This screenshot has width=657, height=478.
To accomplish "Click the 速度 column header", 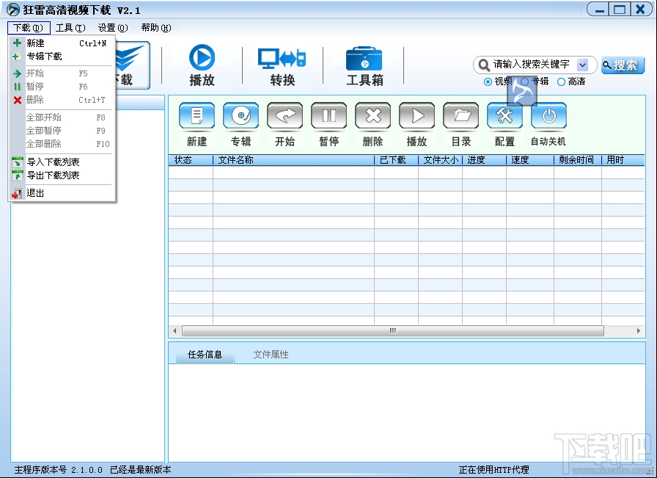I will pos(529,160).
